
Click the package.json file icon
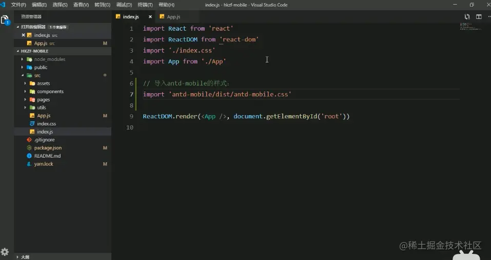pyautogui.click(x=29, y=148)
